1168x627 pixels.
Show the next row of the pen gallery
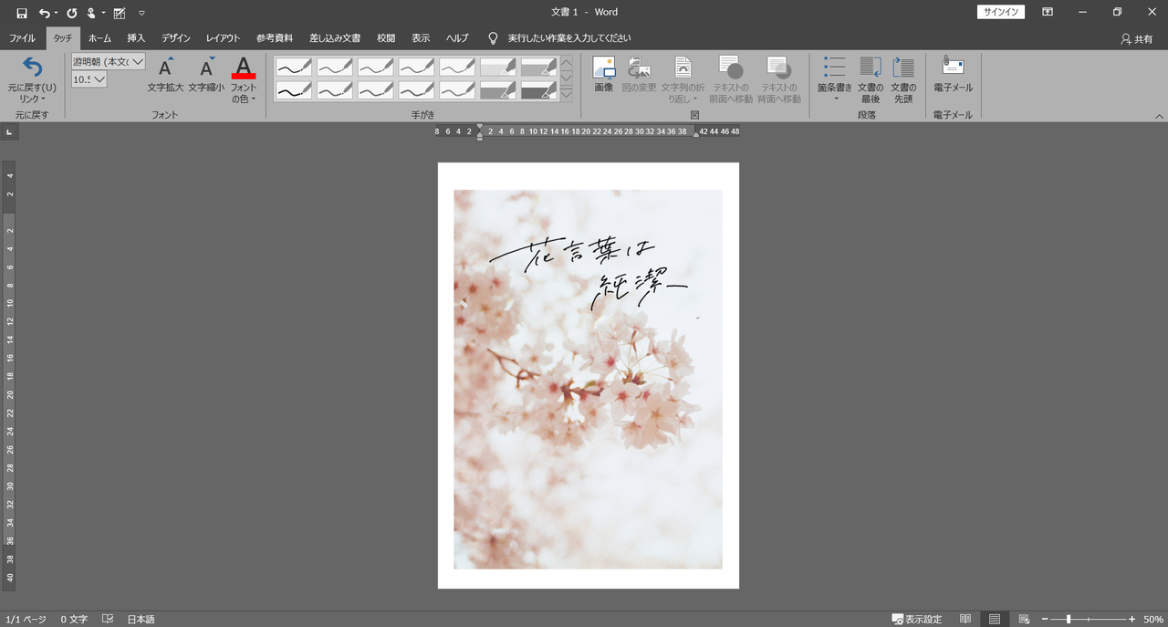click(x=566, y=78)
